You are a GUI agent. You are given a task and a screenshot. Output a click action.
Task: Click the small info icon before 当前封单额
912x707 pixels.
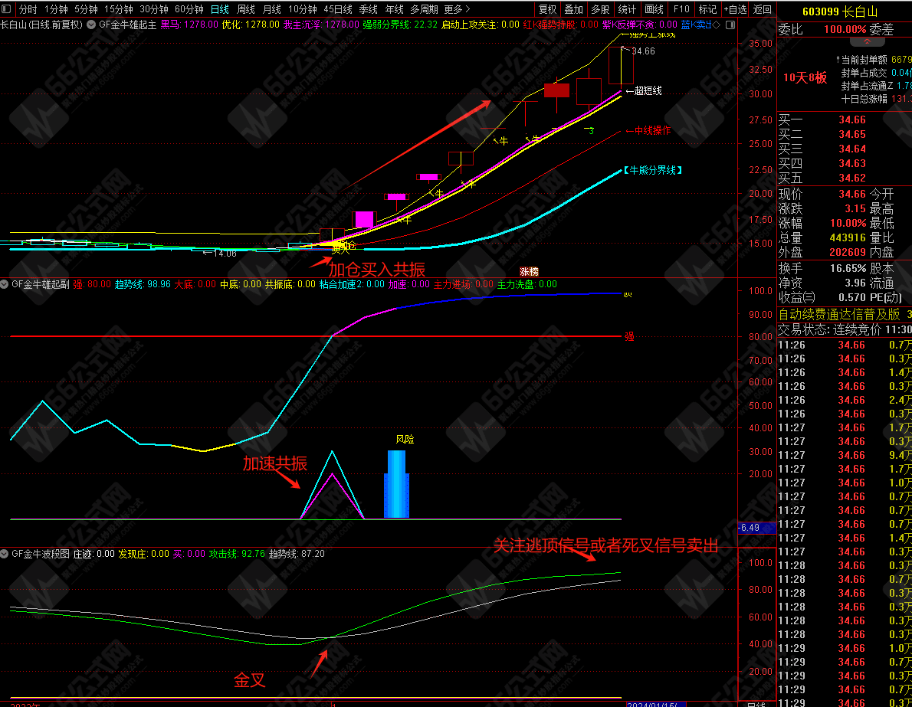(837, 59)
